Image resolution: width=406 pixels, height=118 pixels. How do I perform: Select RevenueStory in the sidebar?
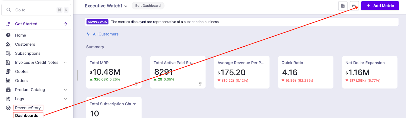[28, 108]
